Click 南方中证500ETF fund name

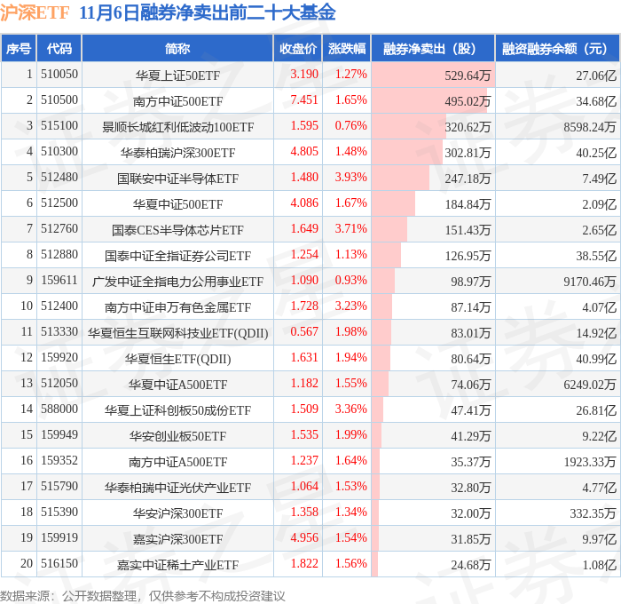click(x=177, y=100)
